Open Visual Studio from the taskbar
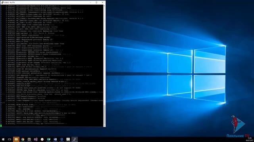Image resolution: width=254 pixels, height=142 pixels. click(x=36, y=139)
